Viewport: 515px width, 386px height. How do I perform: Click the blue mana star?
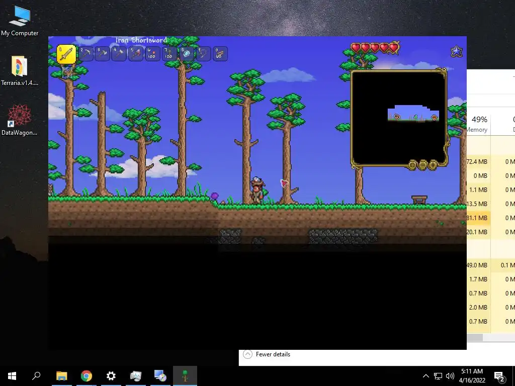tap(457, 51)
